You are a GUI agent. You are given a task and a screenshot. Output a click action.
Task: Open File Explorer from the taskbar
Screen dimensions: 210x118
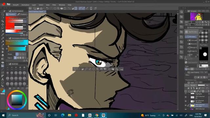point(70,115)
